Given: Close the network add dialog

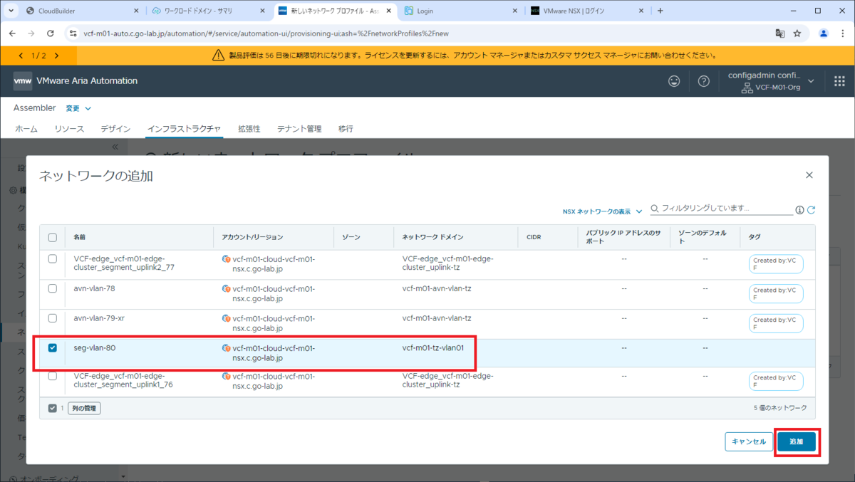Looking at the screenshot, I should pos(809,175).
